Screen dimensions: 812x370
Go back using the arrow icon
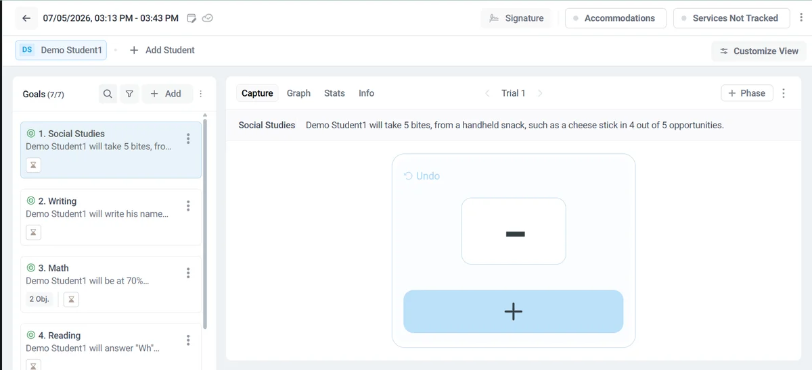click(26, 18)
